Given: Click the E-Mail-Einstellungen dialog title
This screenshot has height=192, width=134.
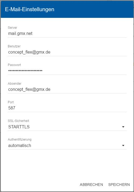Looking at the screenshot, I should coord(30,9).
